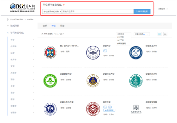This screenshot has width=177, height=123.
Task: Open the University of Edinburgh logo
Action: tap(50, 52)
